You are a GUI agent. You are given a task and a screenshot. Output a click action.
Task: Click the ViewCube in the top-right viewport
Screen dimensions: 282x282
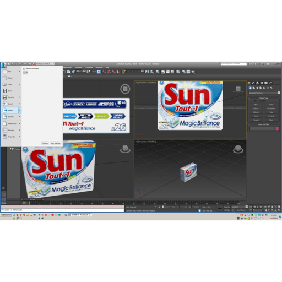click(x=238, y=89)
